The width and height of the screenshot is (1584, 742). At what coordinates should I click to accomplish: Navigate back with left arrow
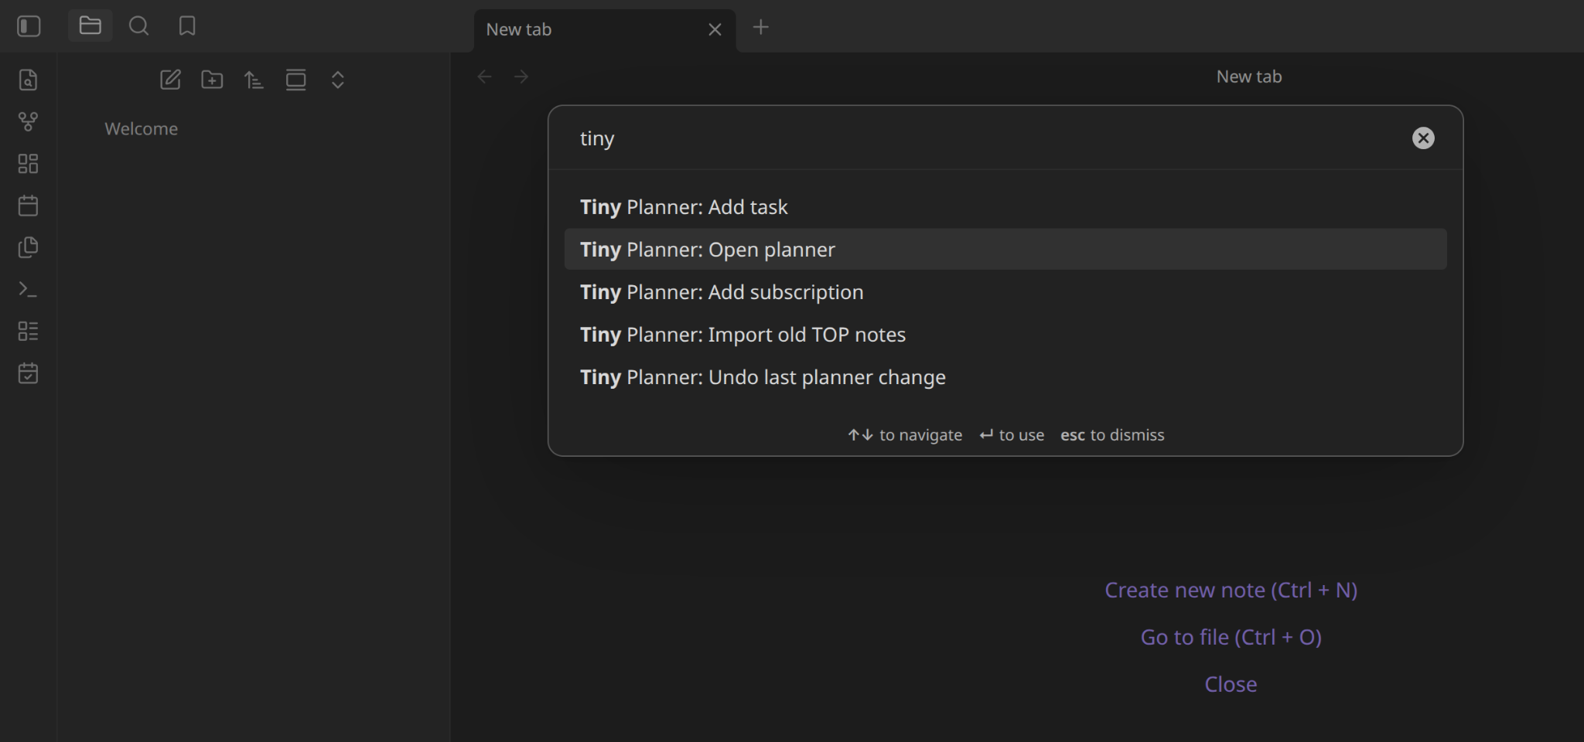coord(485,77)
